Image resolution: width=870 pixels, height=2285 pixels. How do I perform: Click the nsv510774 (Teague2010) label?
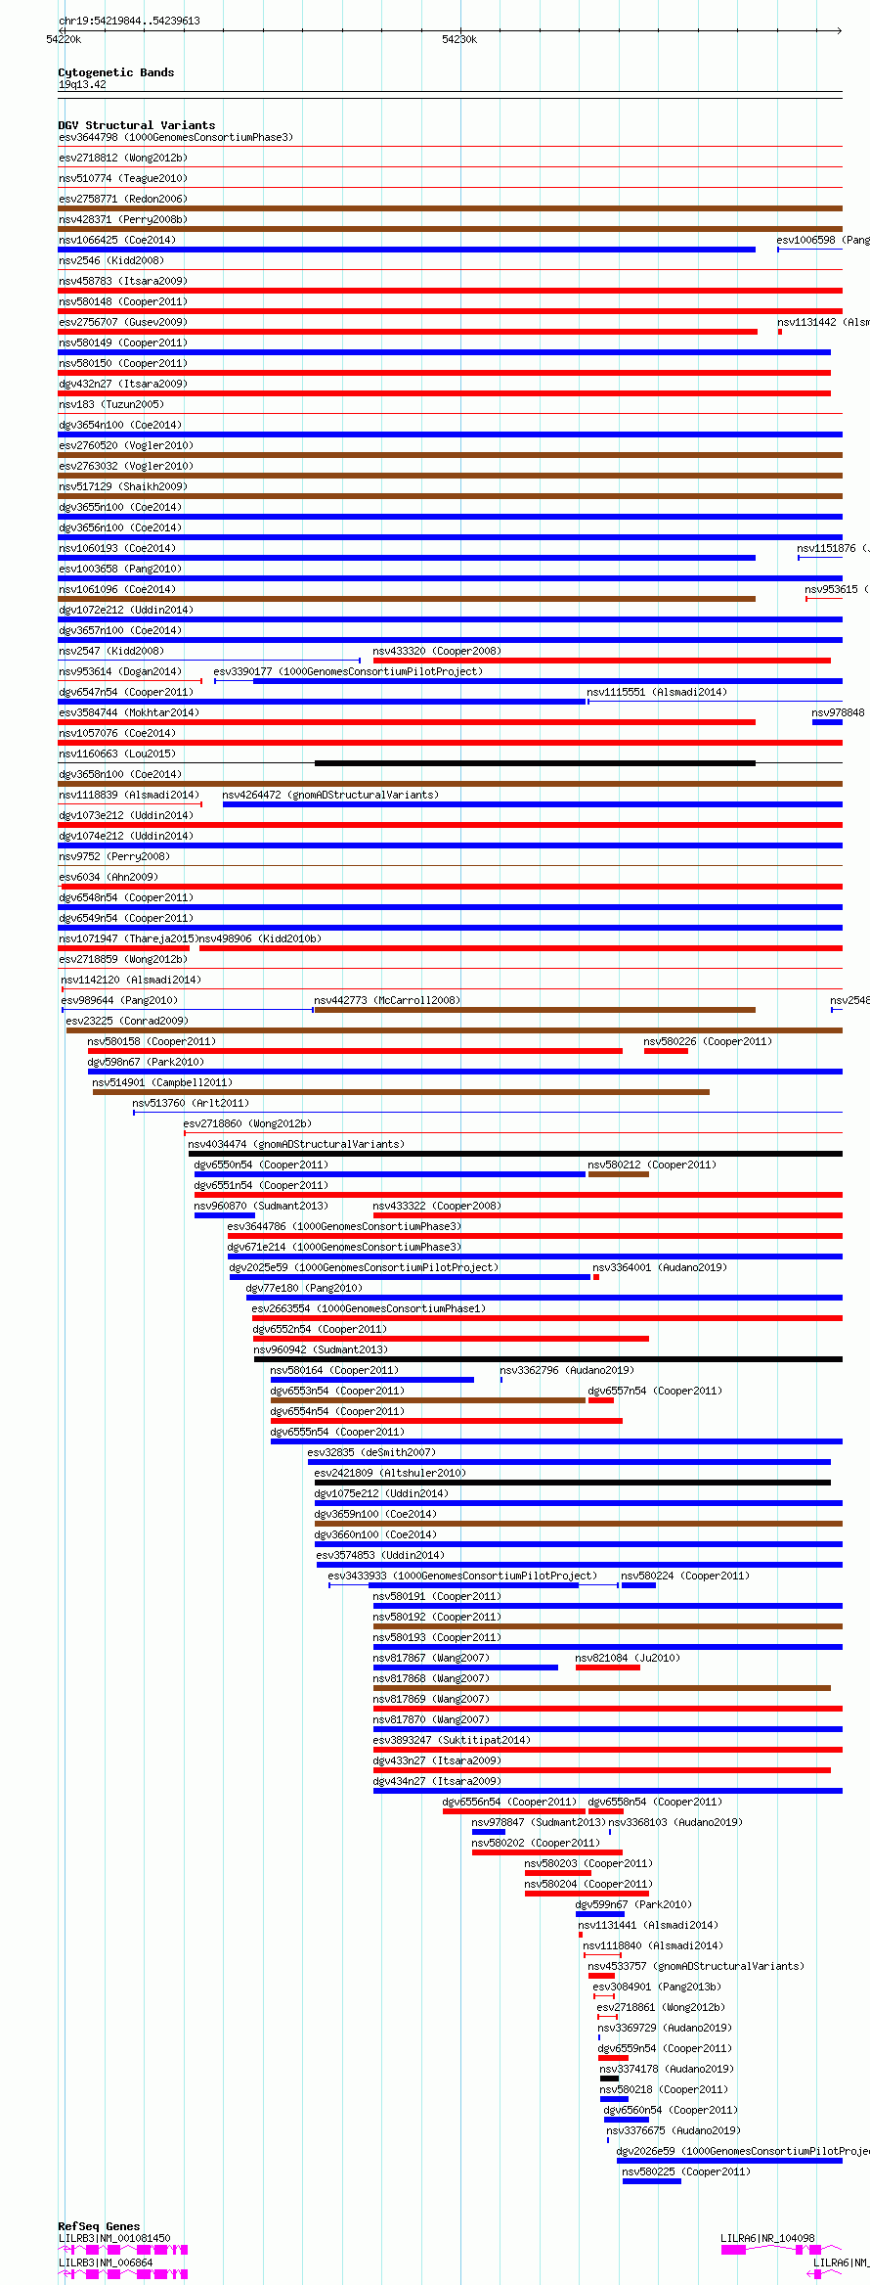123,178
